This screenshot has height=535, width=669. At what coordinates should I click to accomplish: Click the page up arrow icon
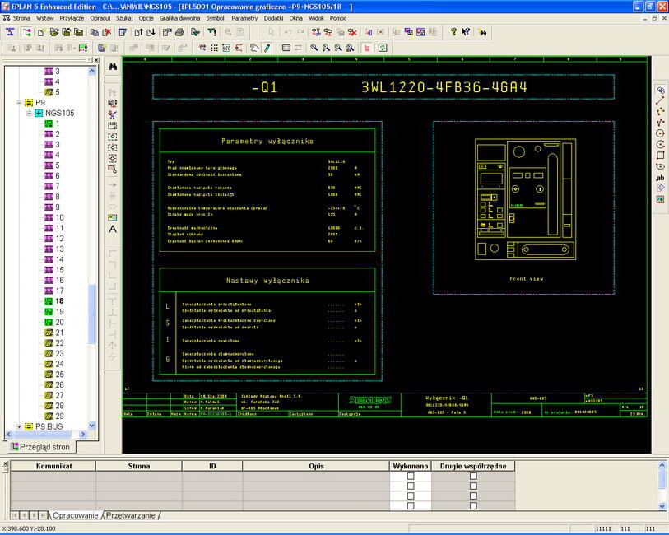[x=139, y=32]
